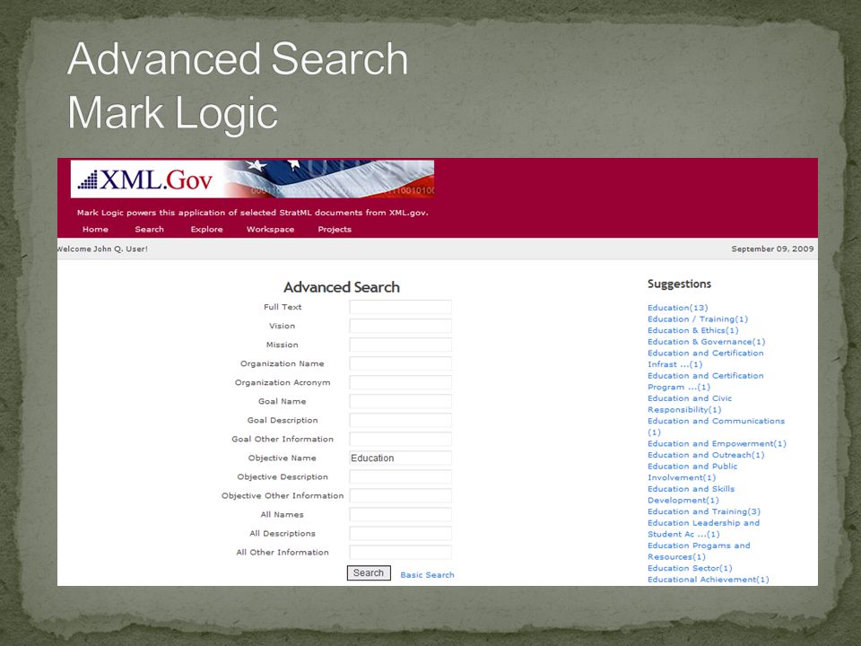Open Education Progams and Resources(1) suggestion
The image size is (861, 646).
click(x=699, y=551)
